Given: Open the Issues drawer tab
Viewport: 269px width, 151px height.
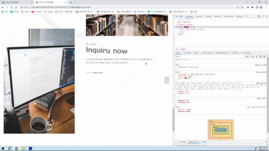Looking at the screenshot, I should point(204,142).
